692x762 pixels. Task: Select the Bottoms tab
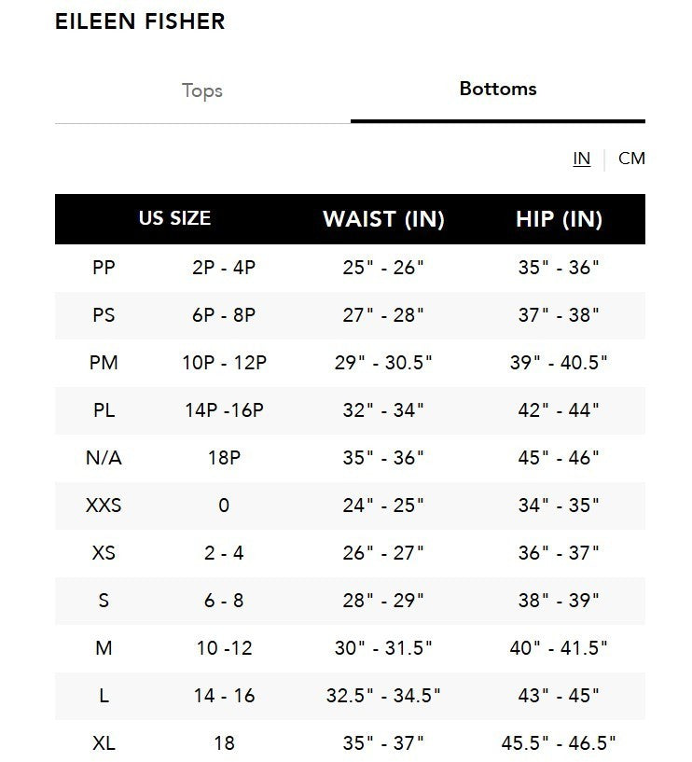[x=497, y=89]
